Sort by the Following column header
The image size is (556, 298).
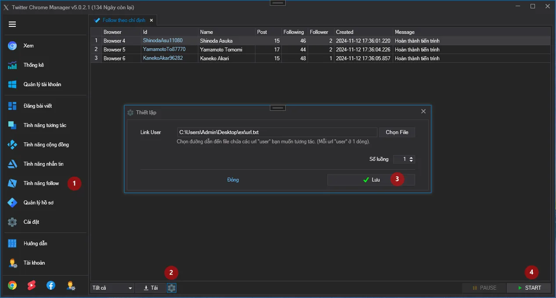point(294,32)
